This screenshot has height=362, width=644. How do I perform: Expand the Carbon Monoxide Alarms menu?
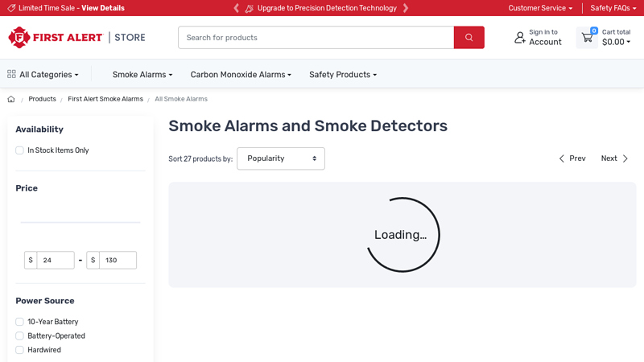click(241, 74)
